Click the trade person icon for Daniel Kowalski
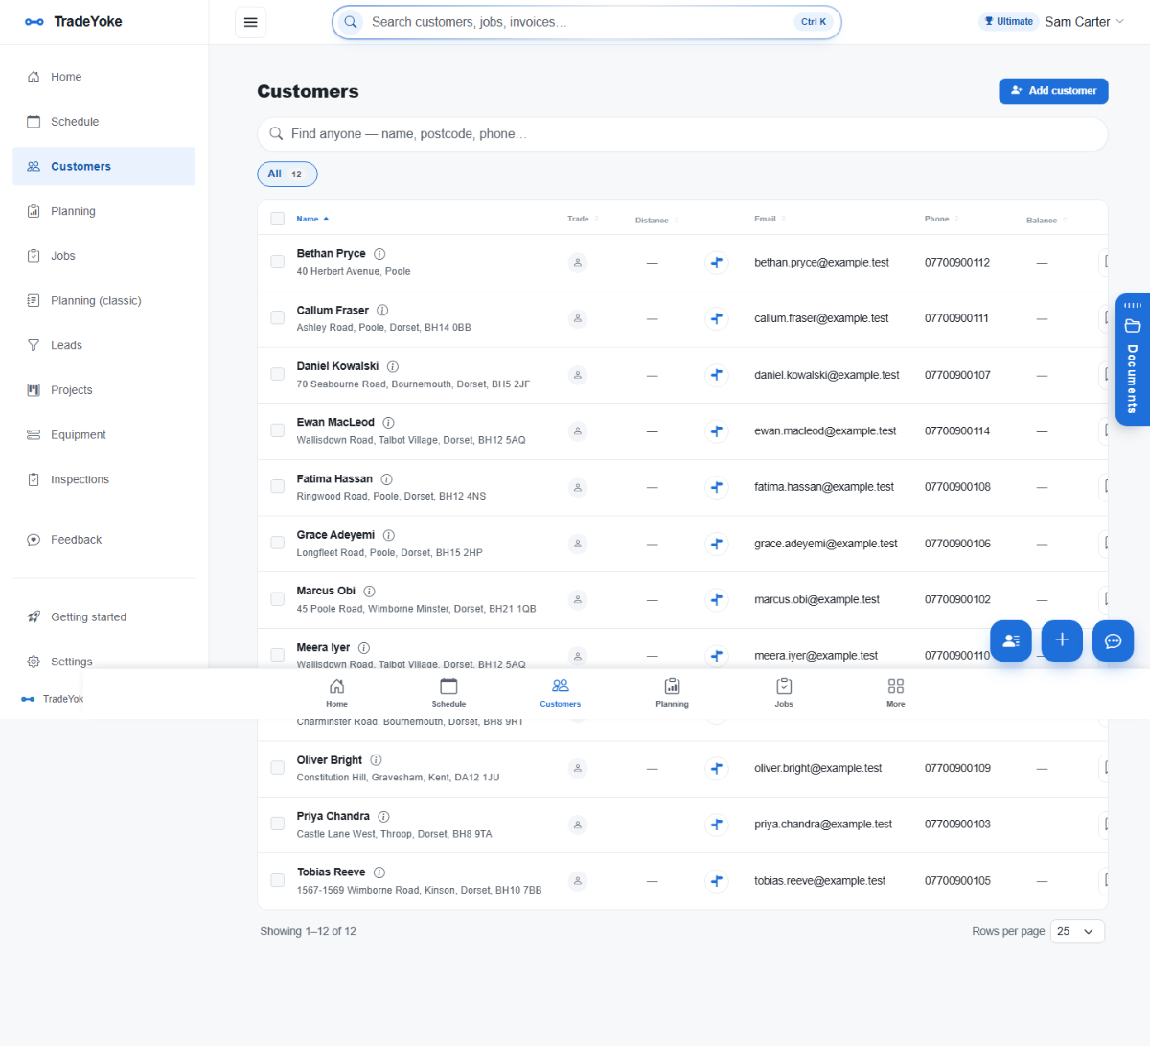1150x1046 pixels. coord(578,375)
